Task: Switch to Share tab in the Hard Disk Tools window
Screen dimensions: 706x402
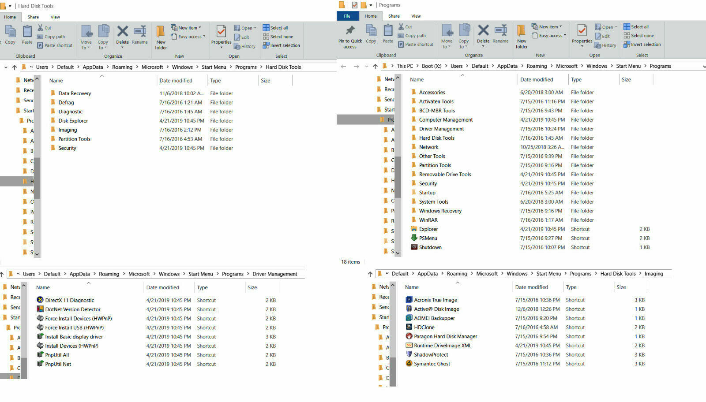Action: click(33, 17)
